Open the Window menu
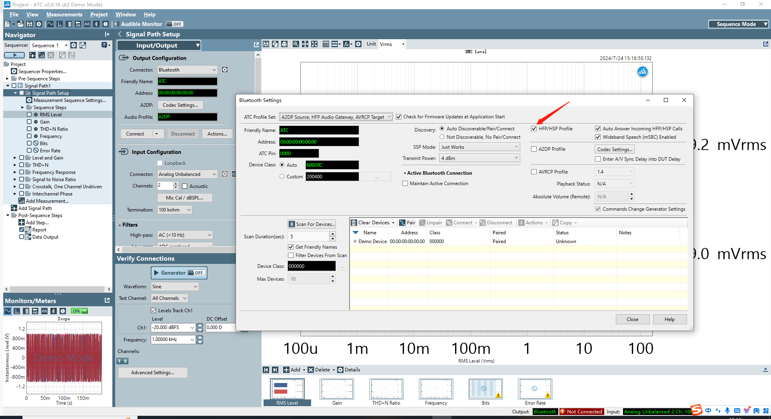This screenshot has height=419, width=771. [x=126, y=14]
